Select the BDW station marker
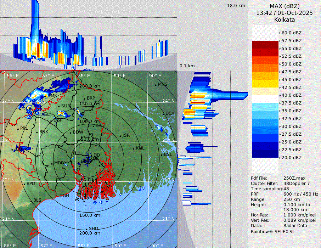Viewport: 321px width, 248px height. 71,133
